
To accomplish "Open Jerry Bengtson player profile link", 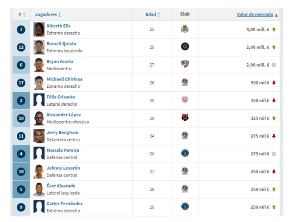I will pos(62,133).
